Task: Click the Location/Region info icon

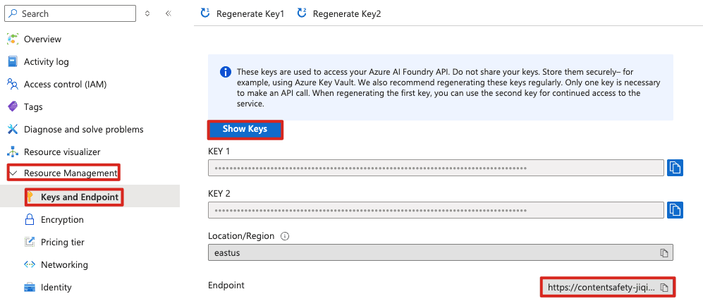Action: tap(286, 236)
